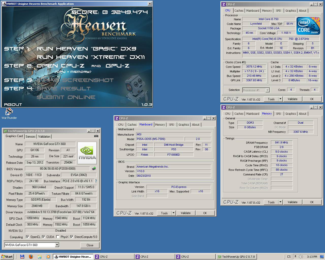Click Run Heaven "Basic" DX9
Screen dimensions: 325x260
point(87,48)
